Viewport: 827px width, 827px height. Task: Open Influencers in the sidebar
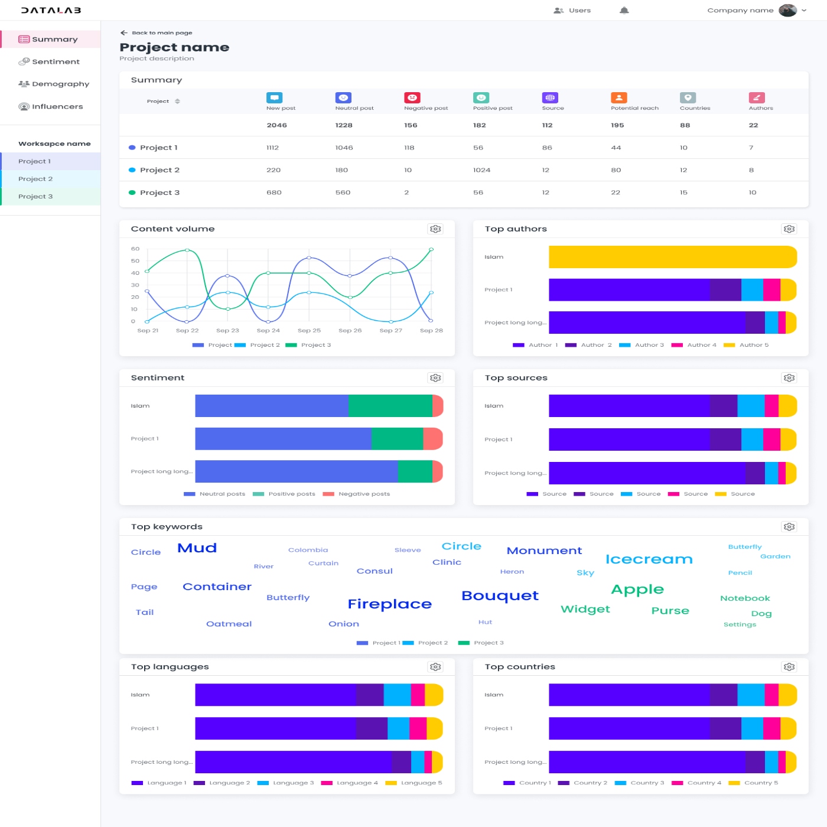coord(50,106)
